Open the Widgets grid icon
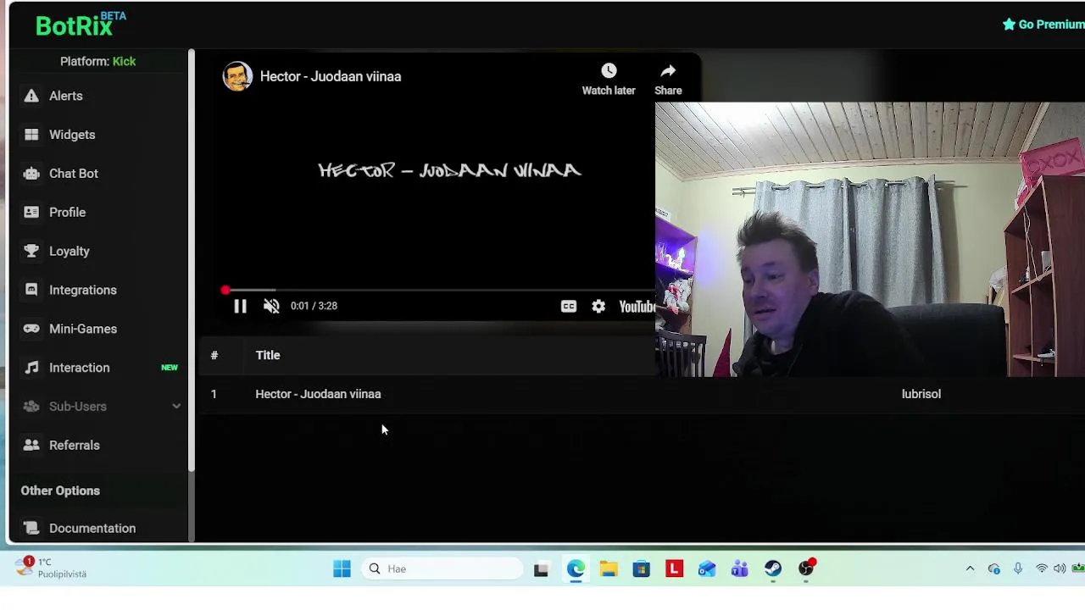Viewport: 1085px width, 610px height. point(31,135)
